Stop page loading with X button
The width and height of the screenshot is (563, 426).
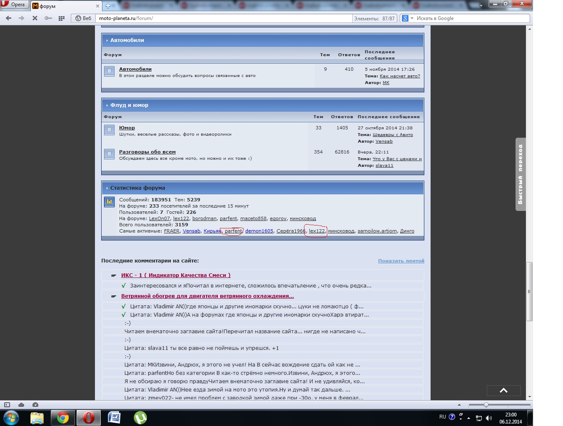pyautogui.click(x=35, y=18)
